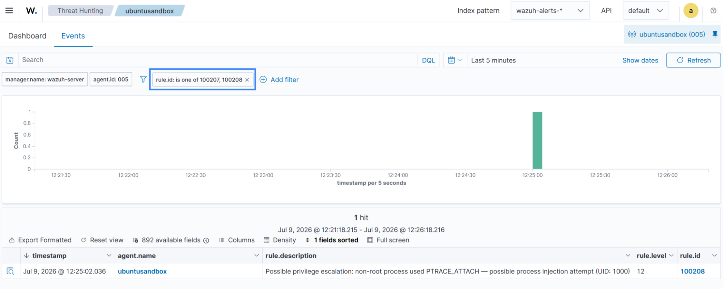The height and width of the screenshot is (289, 723).
Task: Open the calendar quick date menu
Action: (455, 60)
